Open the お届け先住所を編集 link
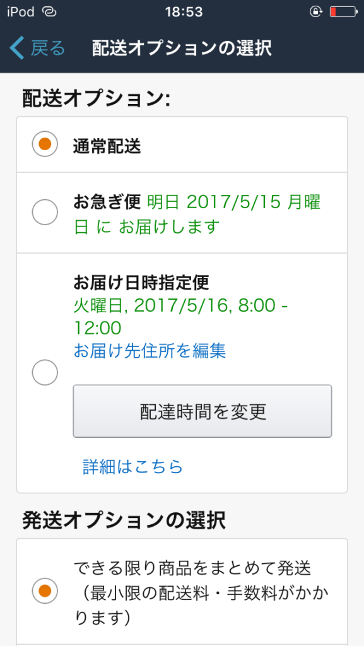 [x=150, y=351]
